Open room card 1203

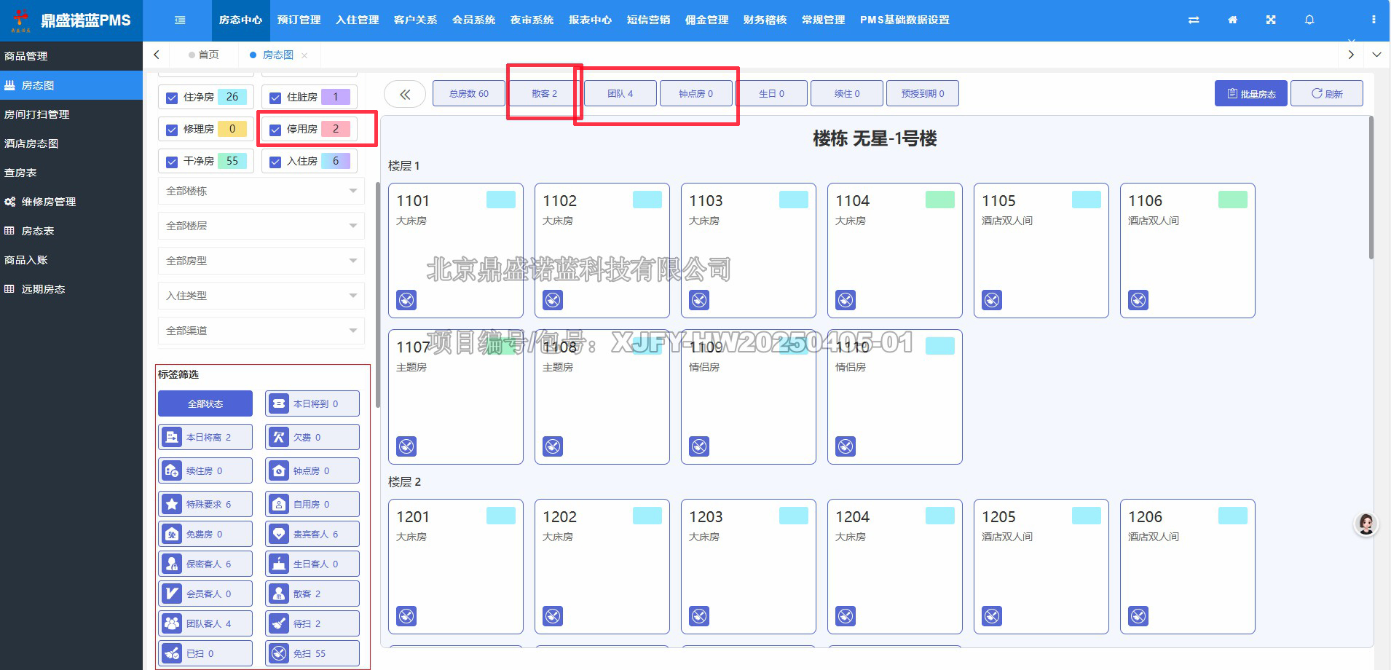[748, 566]
